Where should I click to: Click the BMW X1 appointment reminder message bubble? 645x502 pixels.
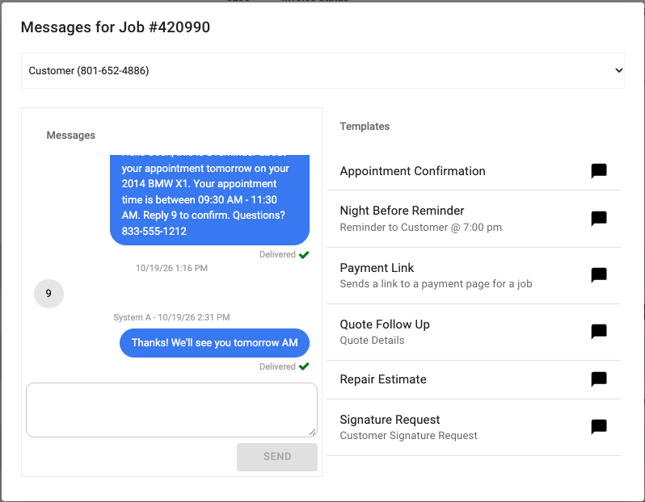point(209,199)
